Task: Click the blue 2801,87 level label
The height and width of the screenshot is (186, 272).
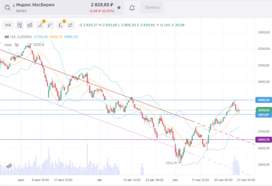Action: 263,115
